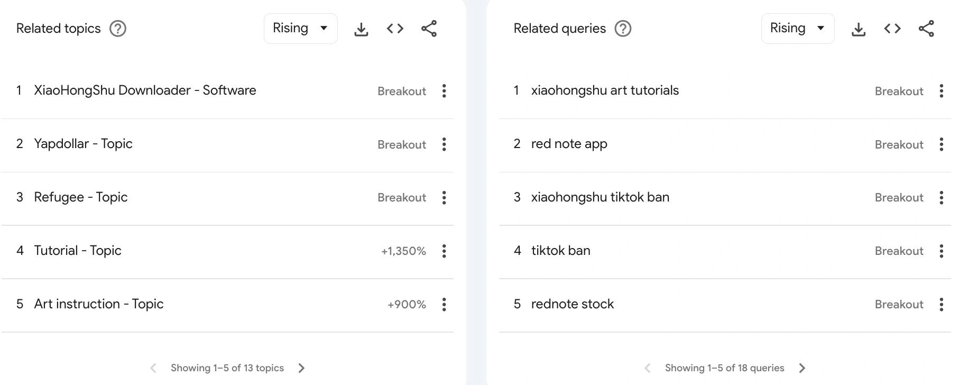
Task: Open the three-dot menu for Yapdollar topic
Action: point(444,144)
